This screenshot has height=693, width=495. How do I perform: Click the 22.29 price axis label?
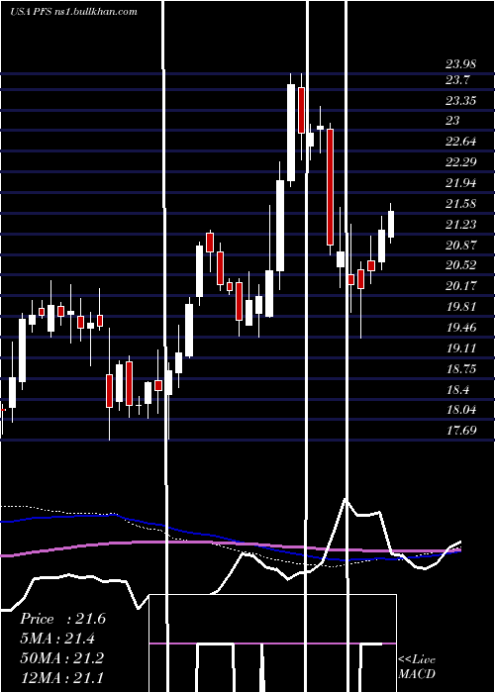460,162
